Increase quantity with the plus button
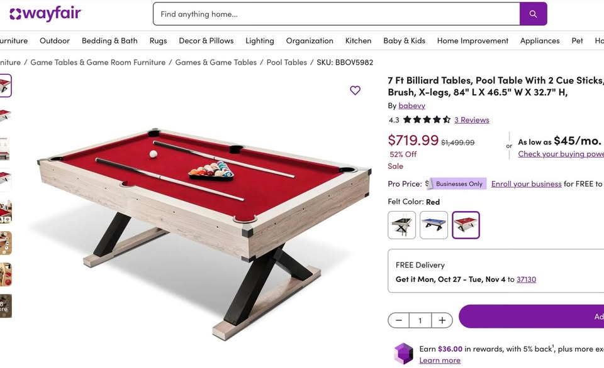Image resolution: width=604 pixels, height=368 pixels. pos(442,320)
